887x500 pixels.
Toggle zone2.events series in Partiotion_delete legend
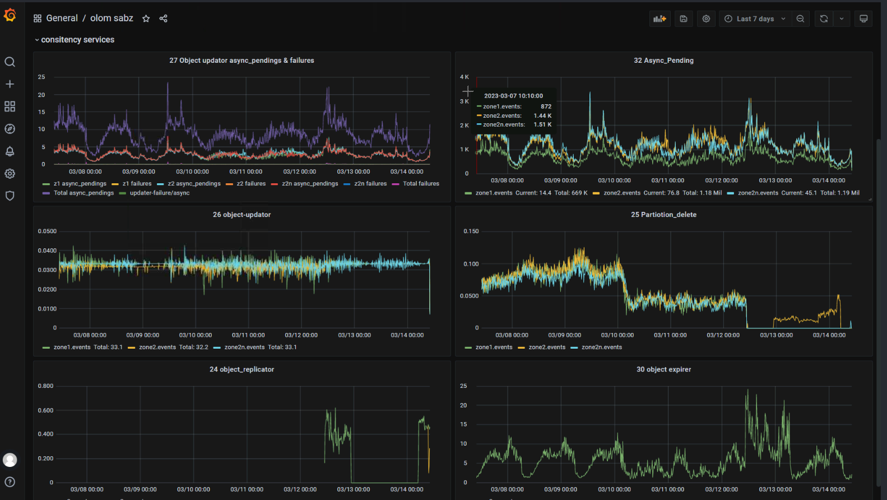(x=546, y=348)
